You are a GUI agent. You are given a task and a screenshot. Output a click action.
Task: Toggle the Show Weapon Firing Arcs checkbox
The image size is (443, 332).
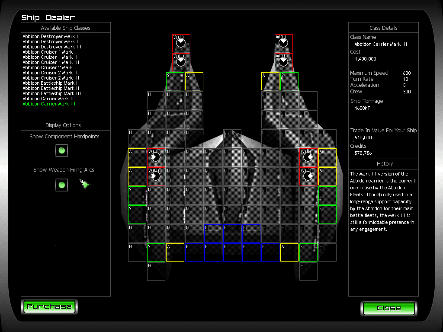click(x=61, y=185)
